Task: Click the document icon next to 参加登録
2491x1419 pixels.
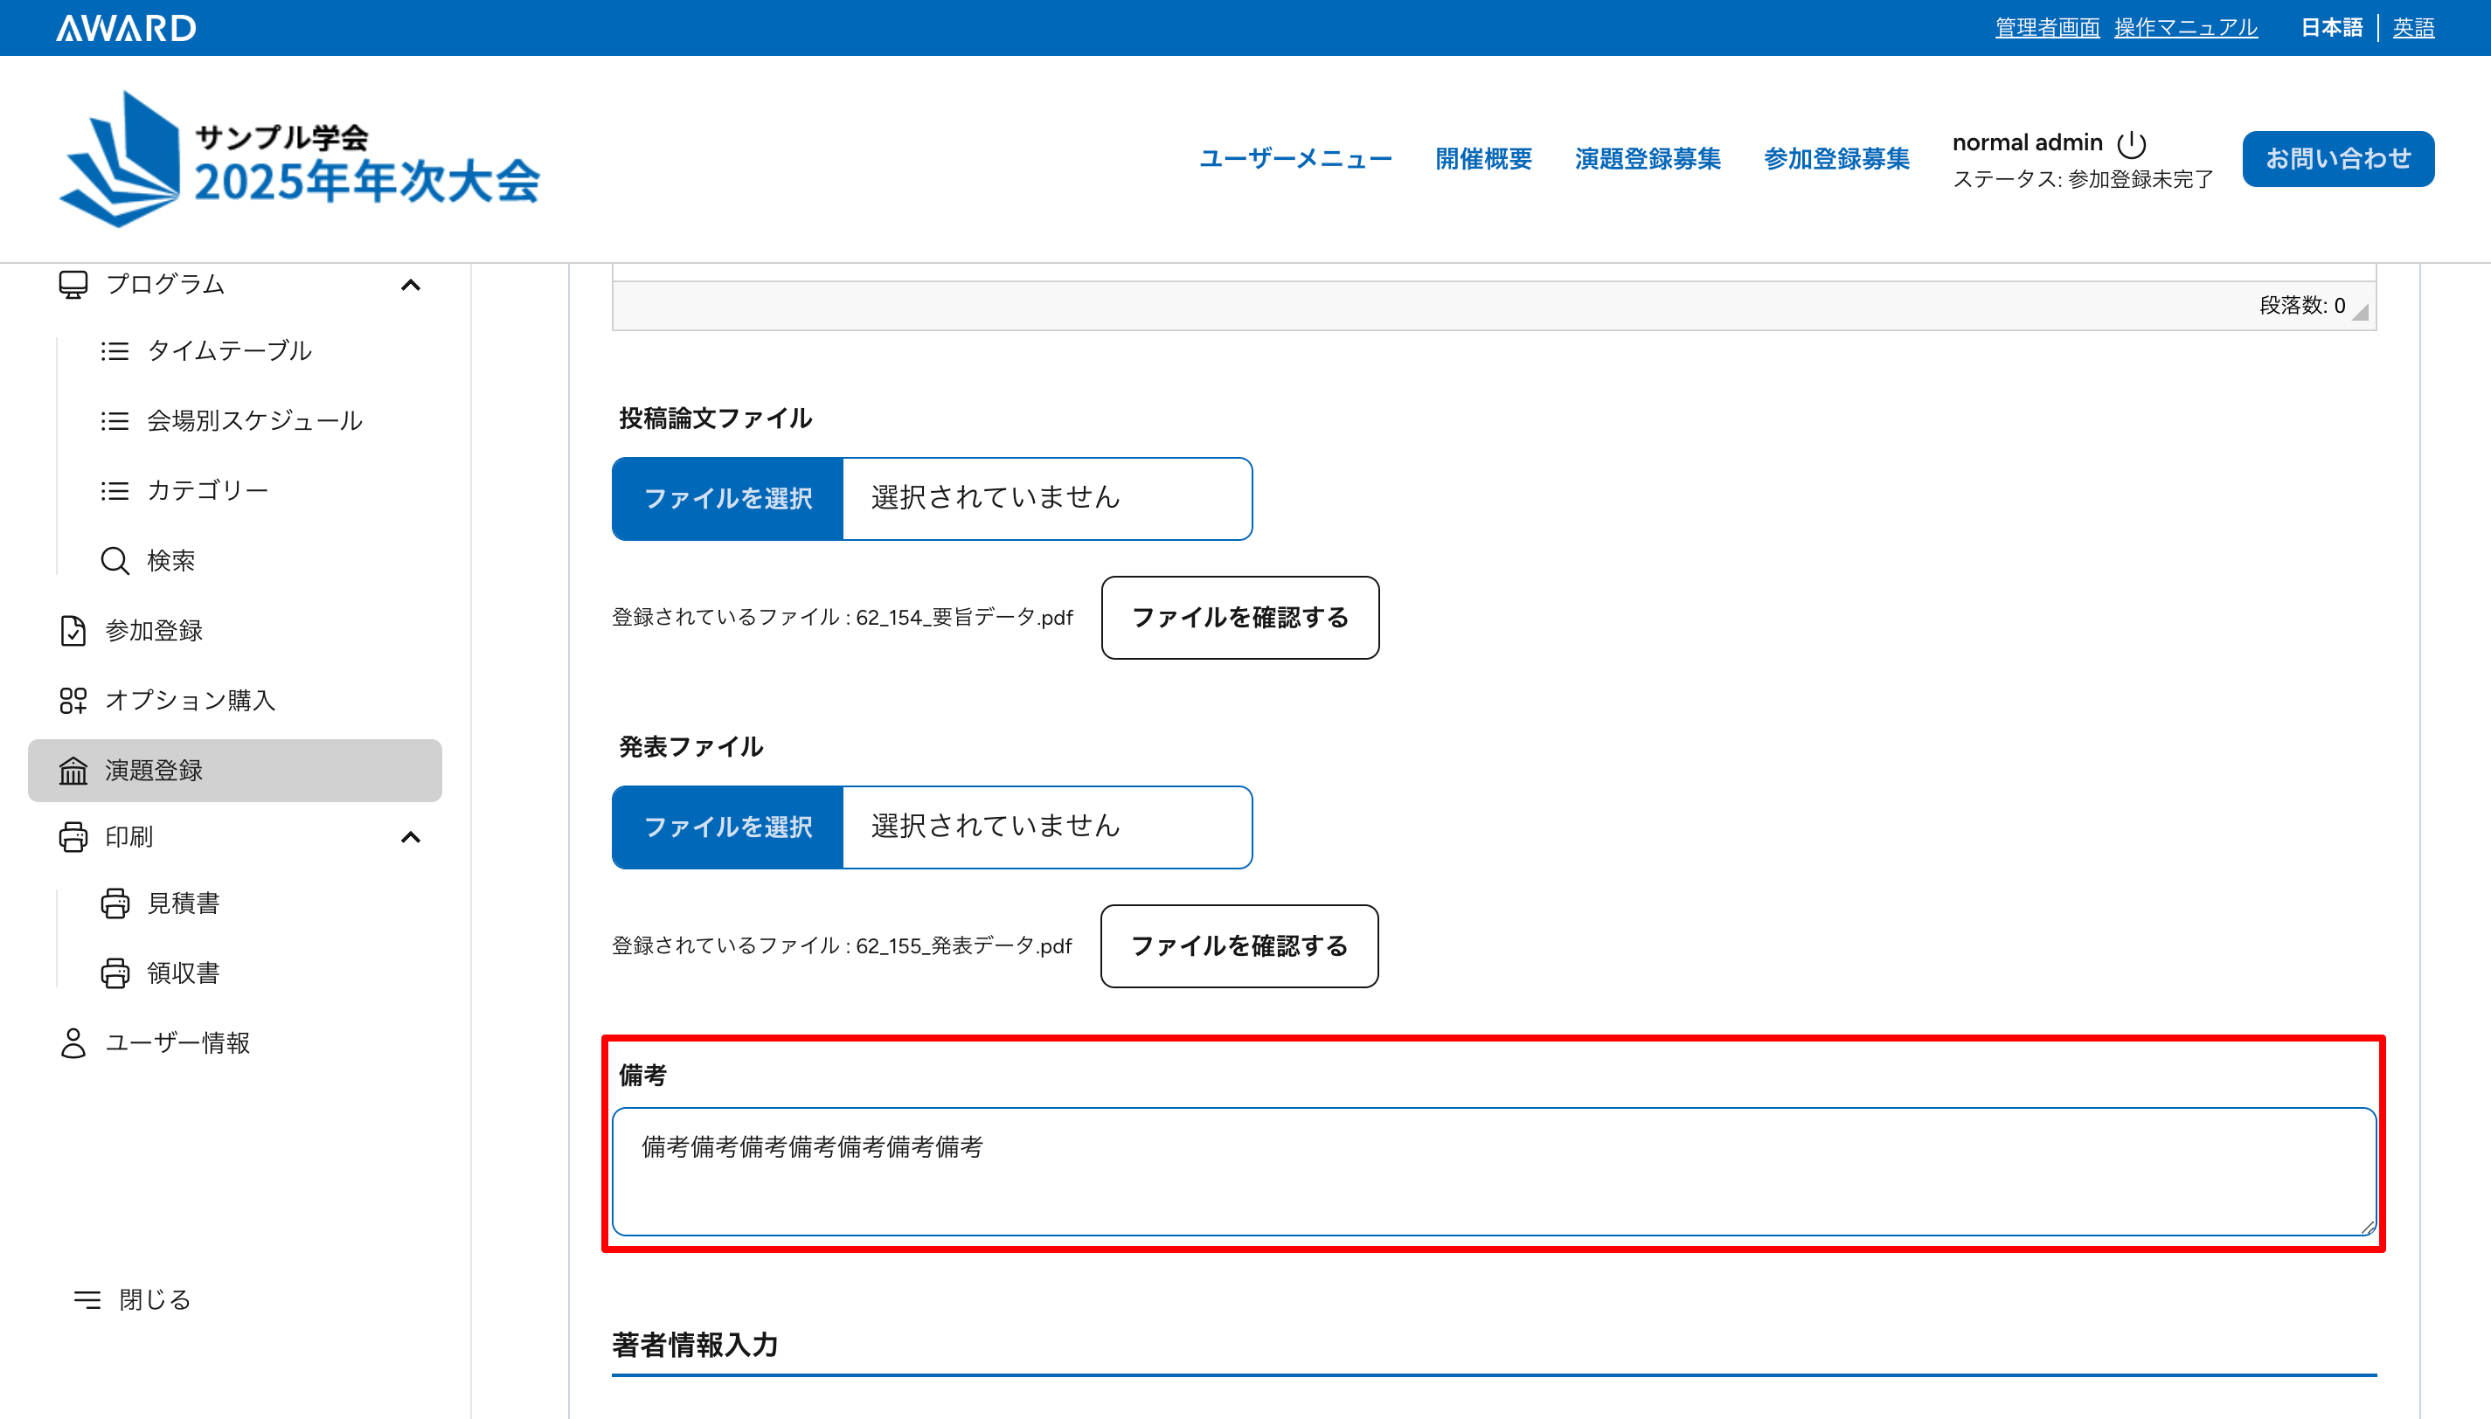Action: [x=73, y=631]
